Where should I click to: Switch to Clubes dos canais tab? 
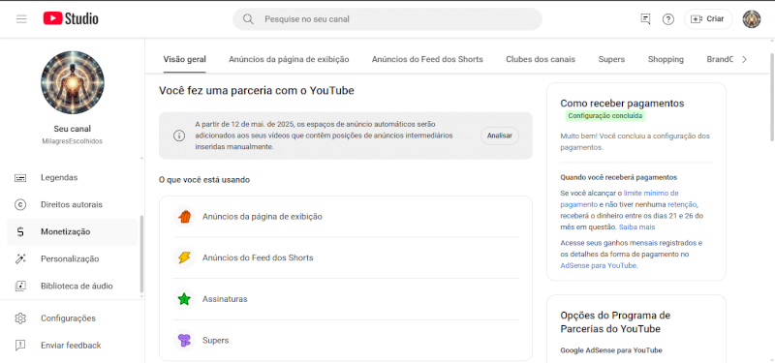click(541, 59)
